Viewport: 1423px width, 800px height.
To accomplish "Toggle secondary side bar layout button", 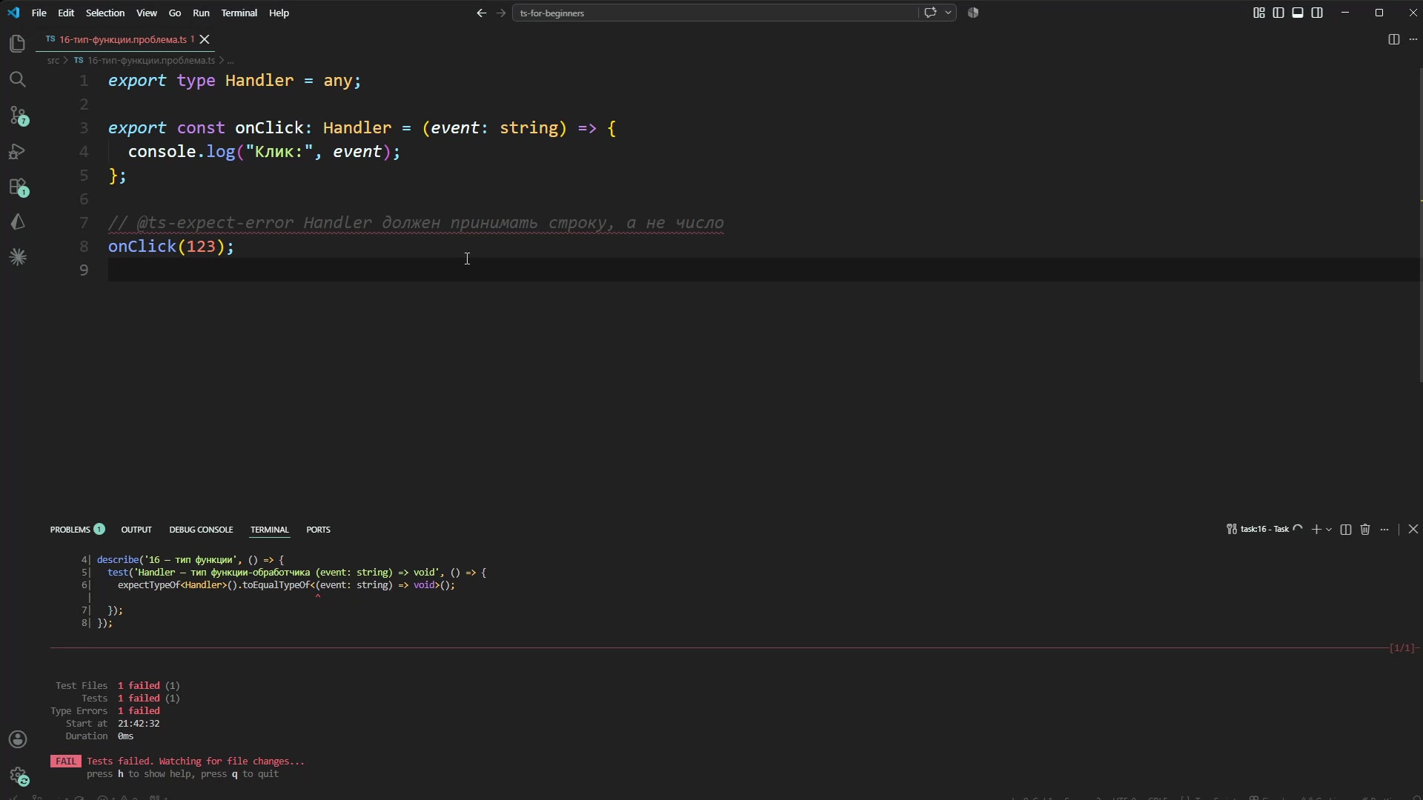I will (x=1317, y=13).
